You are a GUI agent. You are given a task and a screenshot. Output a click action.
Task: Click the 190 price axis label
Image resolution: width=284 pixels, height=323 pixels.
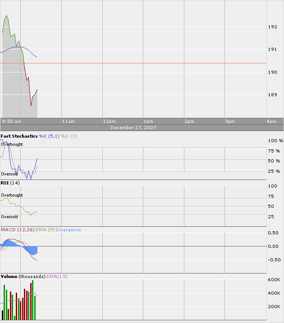272,72
